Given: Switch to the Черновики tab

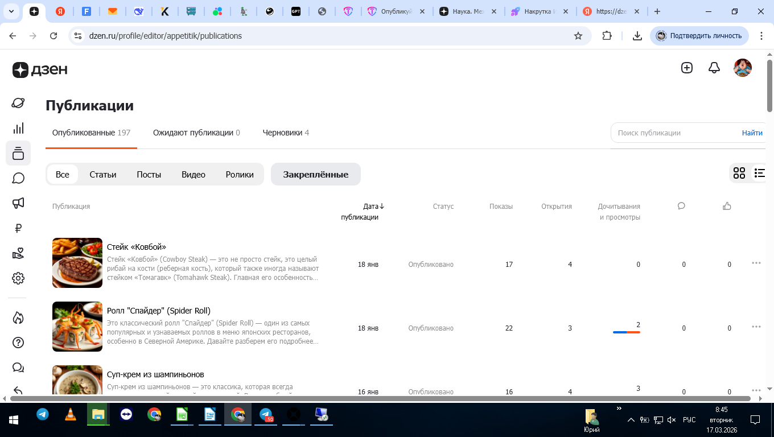Looking at the screenshot, I should pyautogui.click(x=286, y=133).
